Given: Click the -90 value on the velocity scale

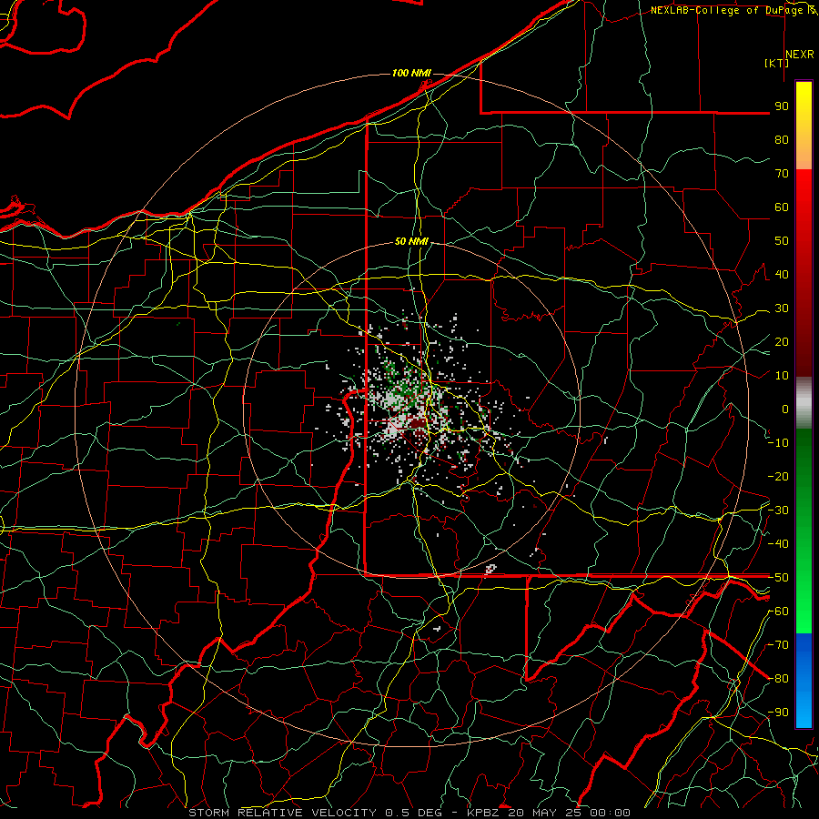Looking at the screenshot, I should [x=778, y=713].
